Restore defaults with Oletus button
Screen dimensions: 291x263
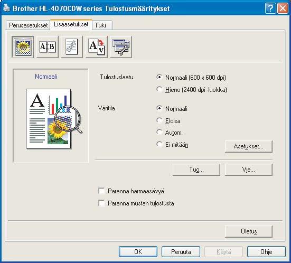tap(249, 231)
